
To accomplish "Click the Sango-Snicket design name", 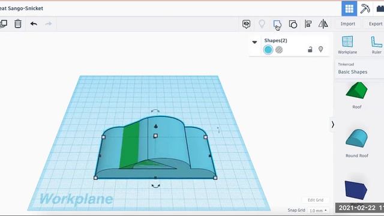I will click(x=22, y=8).
